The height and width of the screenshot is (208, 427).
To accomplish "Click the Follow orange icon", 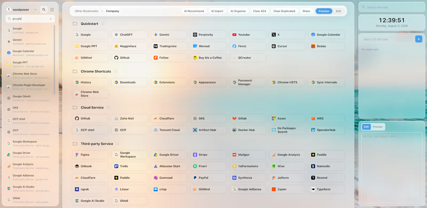I will tap(156, 58).
